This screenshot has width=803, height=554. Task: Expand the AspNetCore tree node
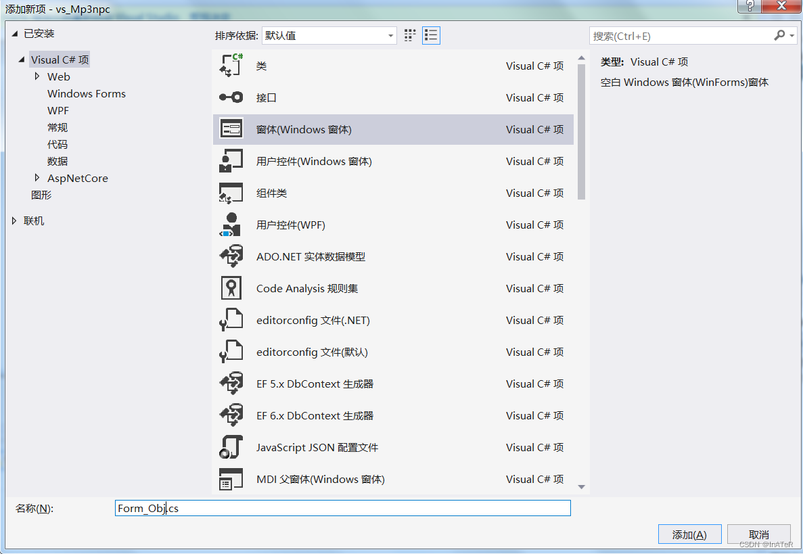[39, 178]
